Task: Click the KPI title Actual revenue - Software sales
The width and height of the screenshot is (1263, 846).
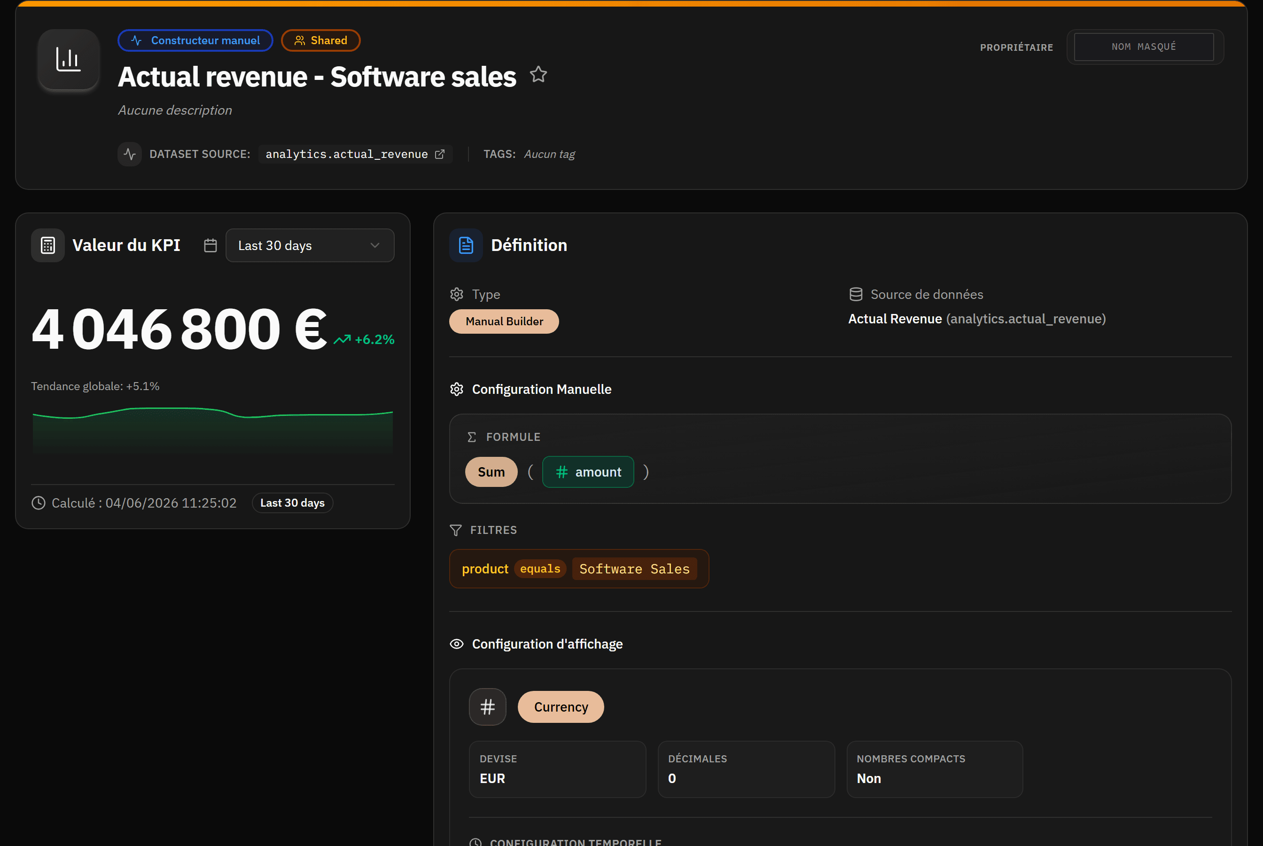Action: coord(317,77)
